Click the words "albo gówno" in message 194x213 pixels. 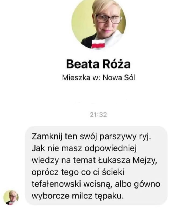click(137, 184)
